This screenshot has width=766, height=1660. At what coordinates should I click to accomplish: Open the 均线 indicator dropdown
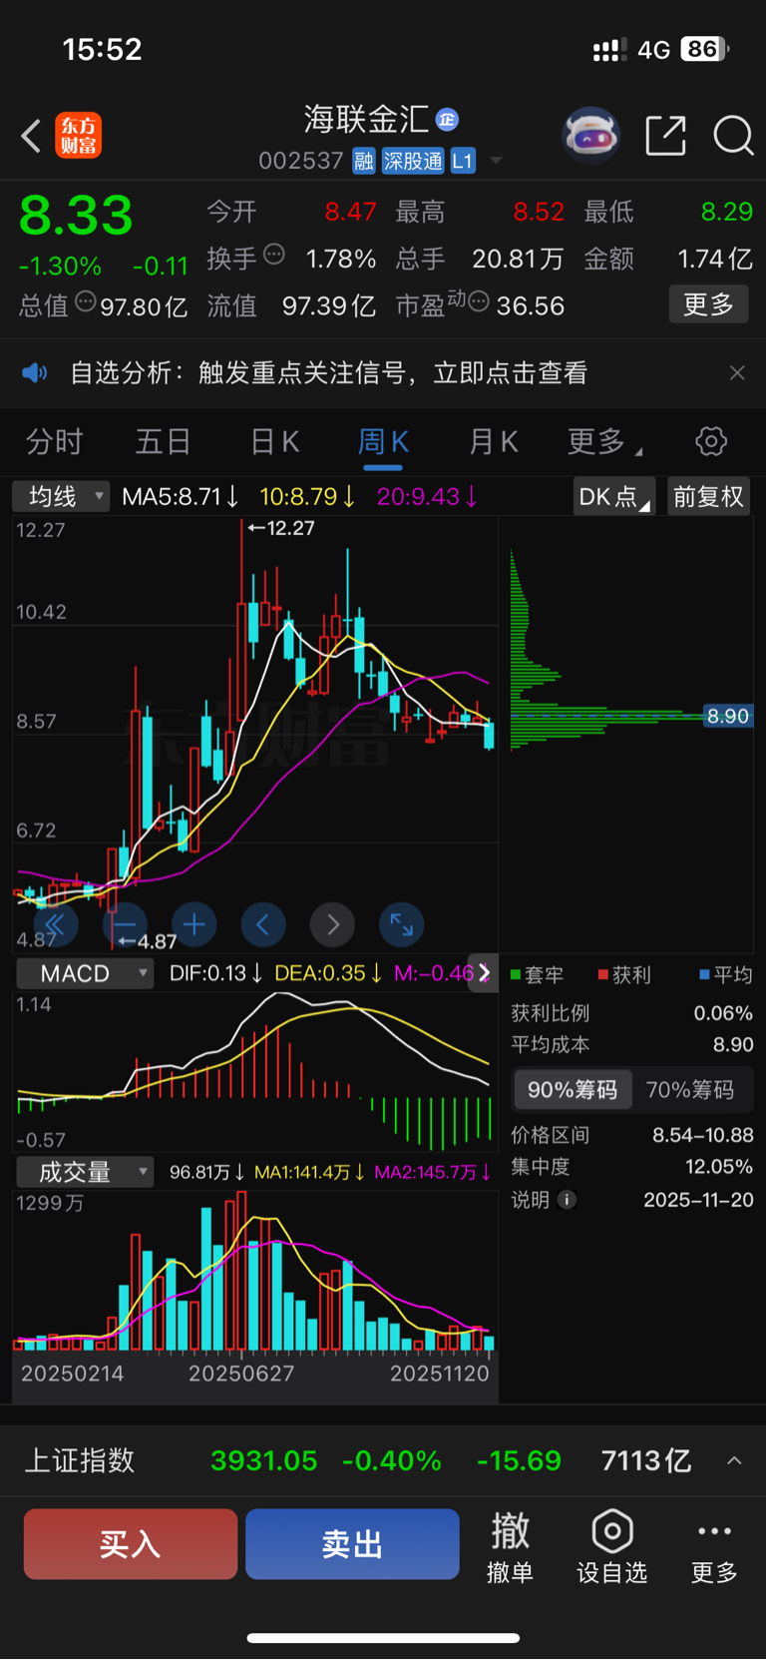tap(61, 496)
